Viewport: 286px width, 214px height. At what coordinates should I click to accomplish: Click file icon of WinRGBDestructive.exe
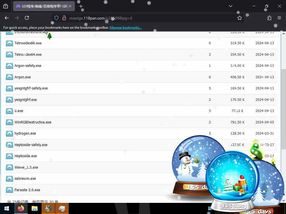9,122
